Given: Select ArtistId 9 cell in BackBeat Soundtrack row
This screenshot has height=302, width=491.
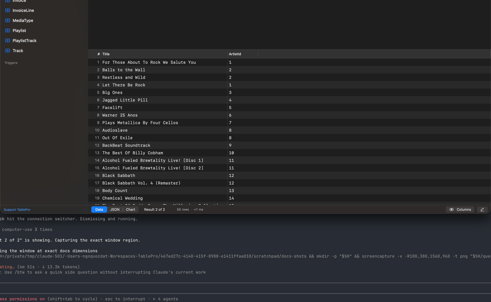Looking at the screenshot, I should tap(243, 145).
